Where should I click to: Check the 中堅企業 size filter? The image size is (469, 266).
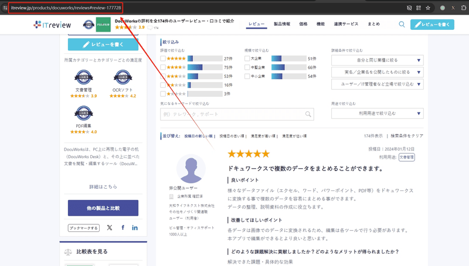tap(247, 67)
